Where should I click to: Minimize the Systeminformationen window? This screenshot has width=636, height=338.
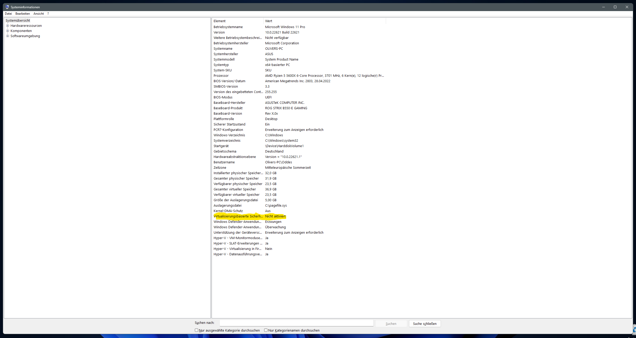point(603,7)
